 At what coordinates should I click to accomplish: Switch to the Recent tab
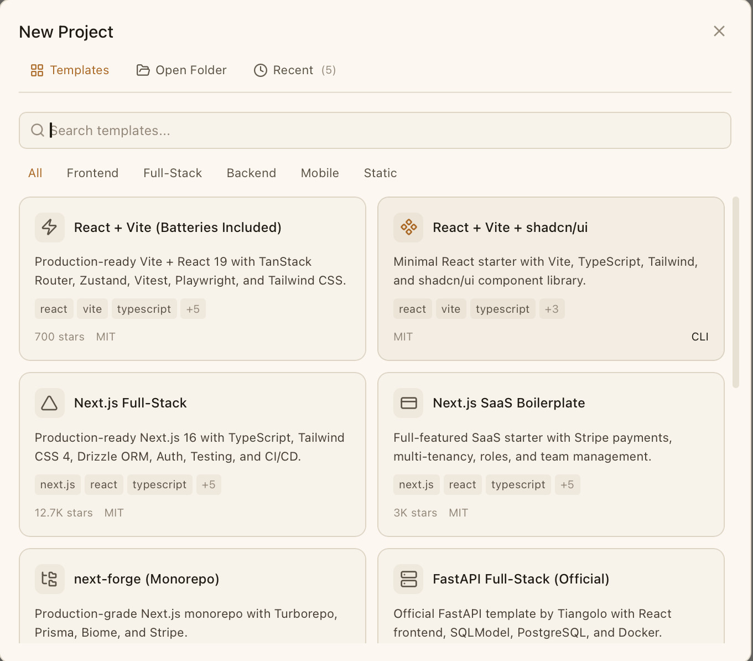point(293,70)
